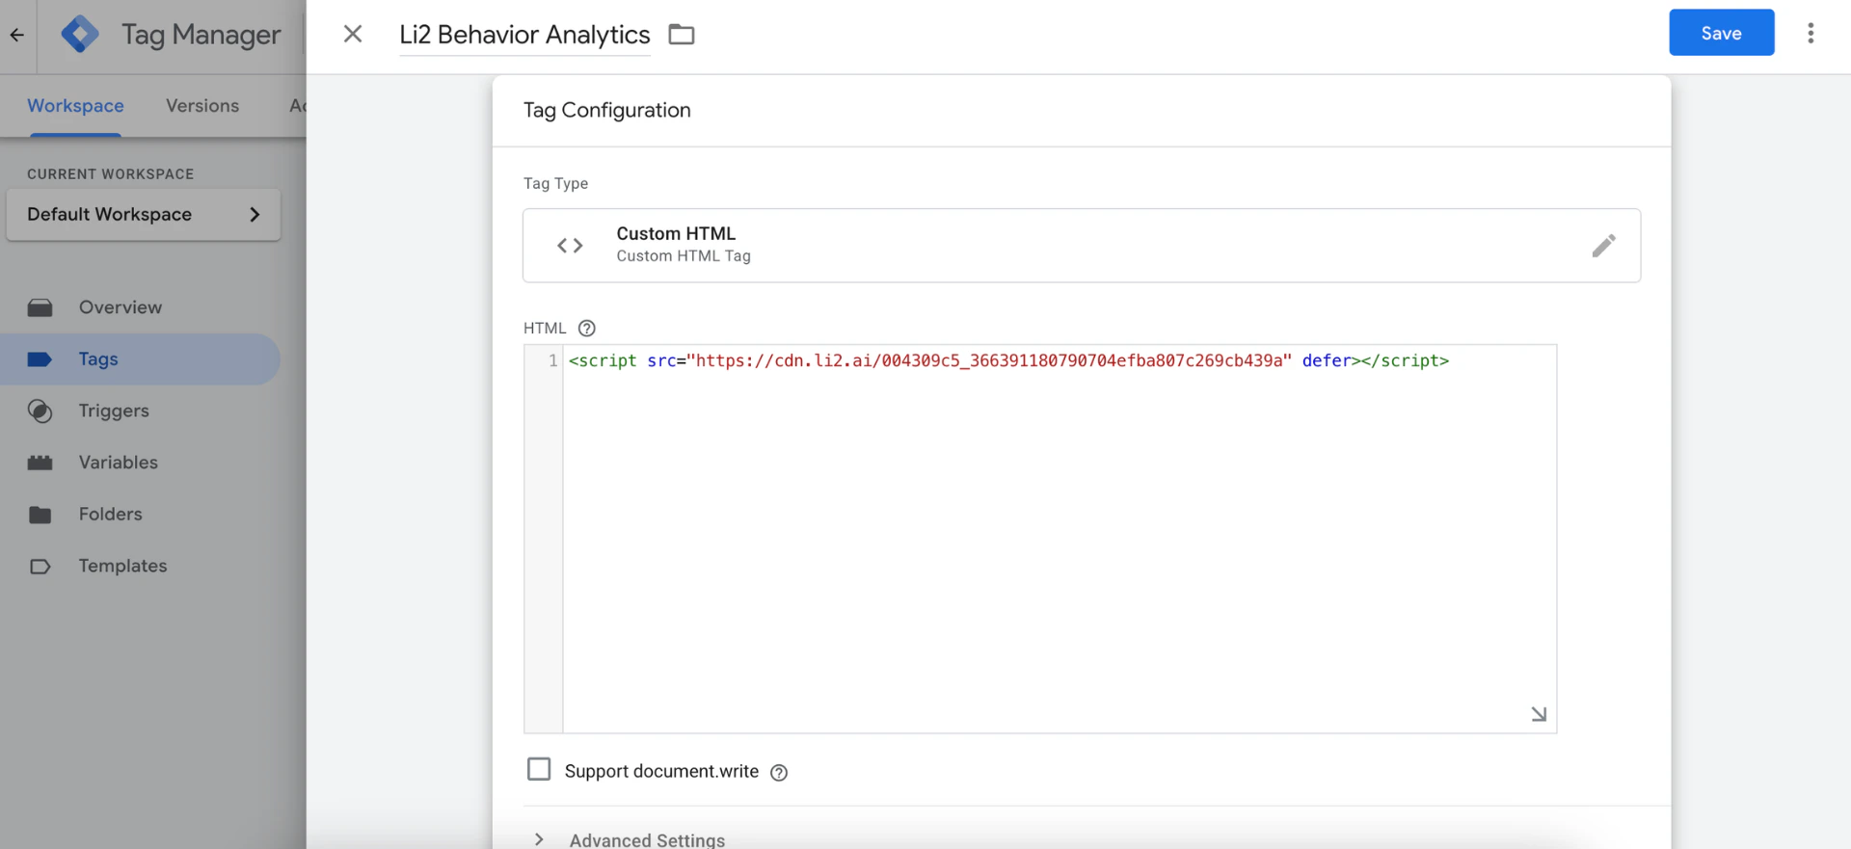Screen dimensions: 1851x849
Task: Open the Variables menu item
Action: point(140,463)
